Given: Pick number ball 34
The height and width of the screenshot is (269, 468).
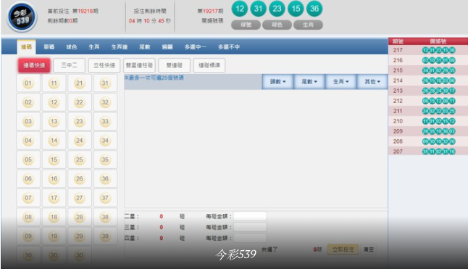Looking at the screenshot, I should pyautogui.click(x=105, y=141).
